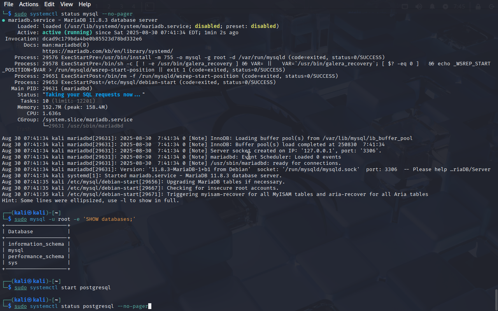Click the 'Loading buffer pool(s)' log line

coord(207,138)
